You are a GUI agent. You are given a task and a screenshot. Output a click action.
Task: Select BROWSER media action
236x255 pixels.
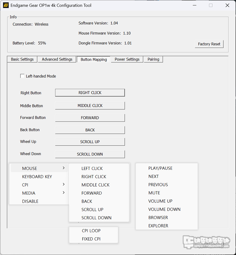tap(167, 217)
